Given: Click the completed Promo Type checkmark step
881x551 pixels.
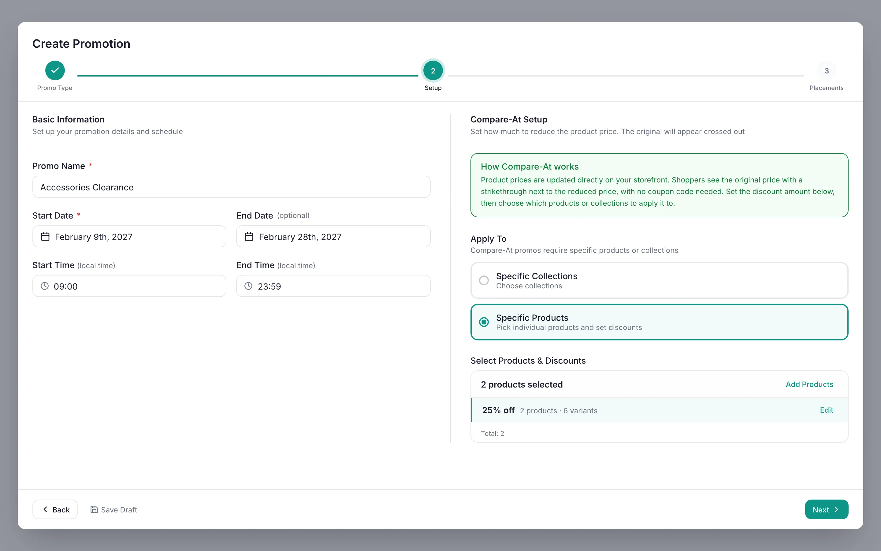Looking at the screenshot, I should click(55, 70).
